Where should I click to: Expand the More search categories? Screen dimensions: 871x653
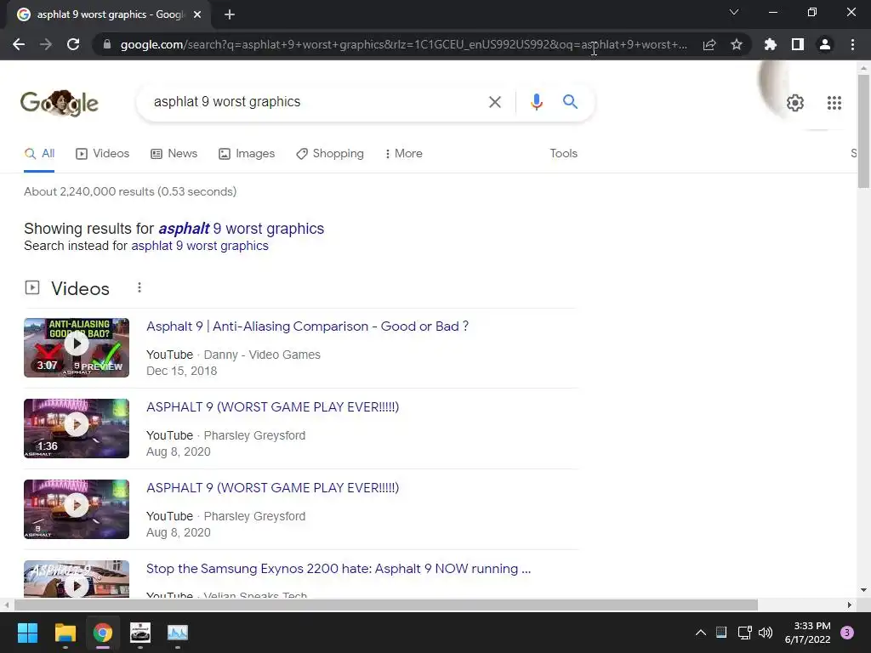coord(404,154)
